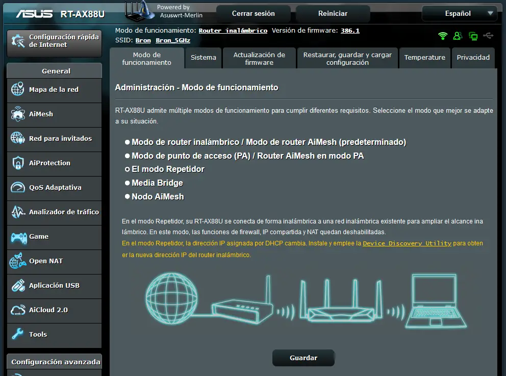Click the Game controller icon
This screenshot has height=376, width=506.
[x=19, y=237]
